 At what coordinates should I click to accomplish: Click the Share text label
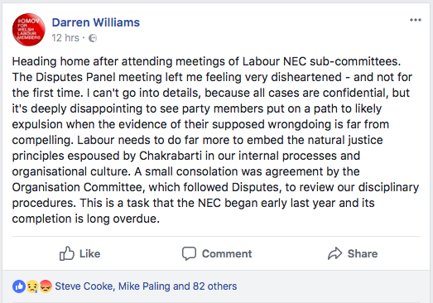pos(363,253)
